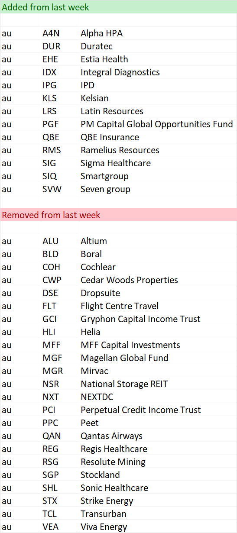The height and width of the screenshot is (533, 237).
Task: Select the MGR ticker cell
Action: click(60, 371)
